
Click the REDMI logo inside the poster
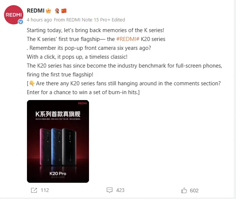tap(82, 103)
